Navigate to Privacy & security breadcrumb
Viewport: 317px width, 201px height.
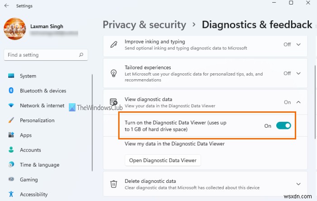(144, 24)
